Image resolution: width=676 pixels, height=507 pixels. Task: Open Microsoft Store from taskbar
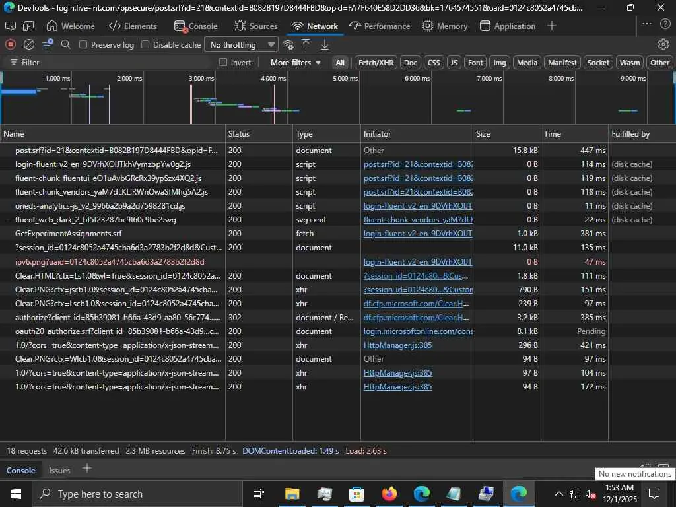356,494
